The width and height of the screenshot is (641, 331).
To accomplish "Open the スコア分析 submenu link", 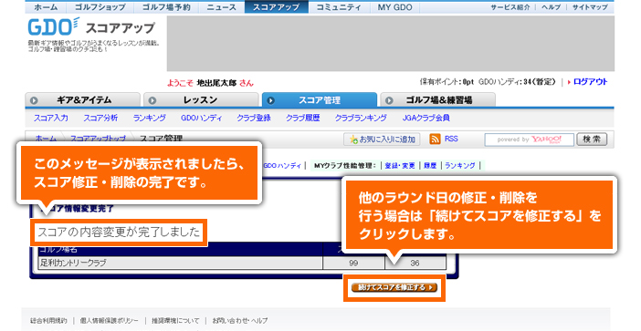I will (x=100, y=118).
